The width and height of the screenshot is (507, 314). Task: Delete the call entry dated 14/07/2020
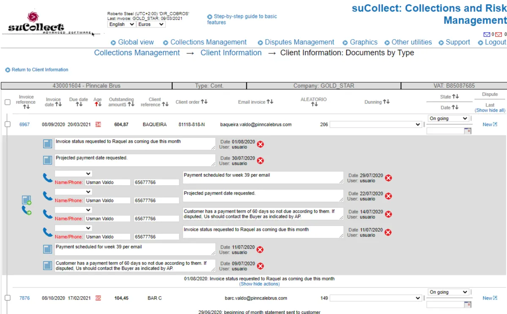point(388,214)
